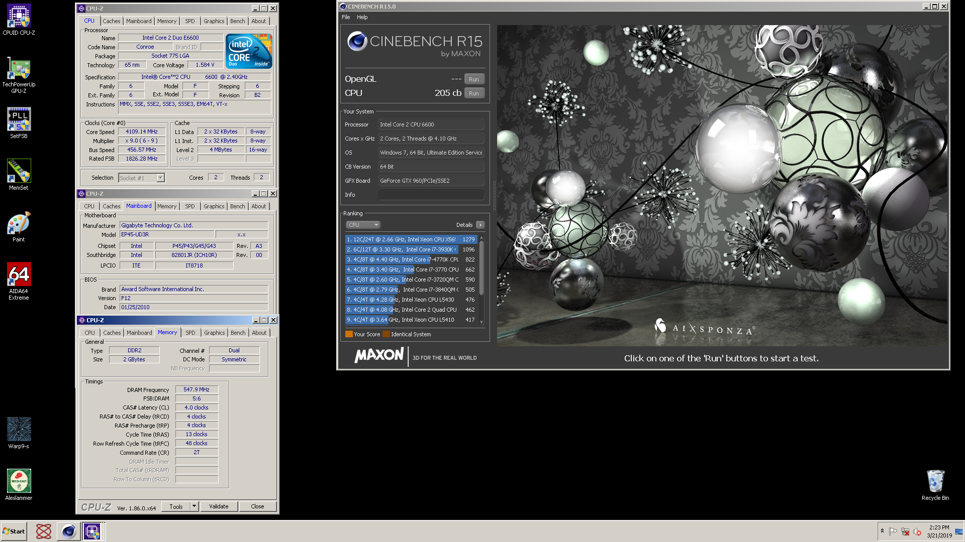Open Graphics tab in Mainboard CPU-Z window
Viewport: 965px width, 542px height.
click(214, 206)
